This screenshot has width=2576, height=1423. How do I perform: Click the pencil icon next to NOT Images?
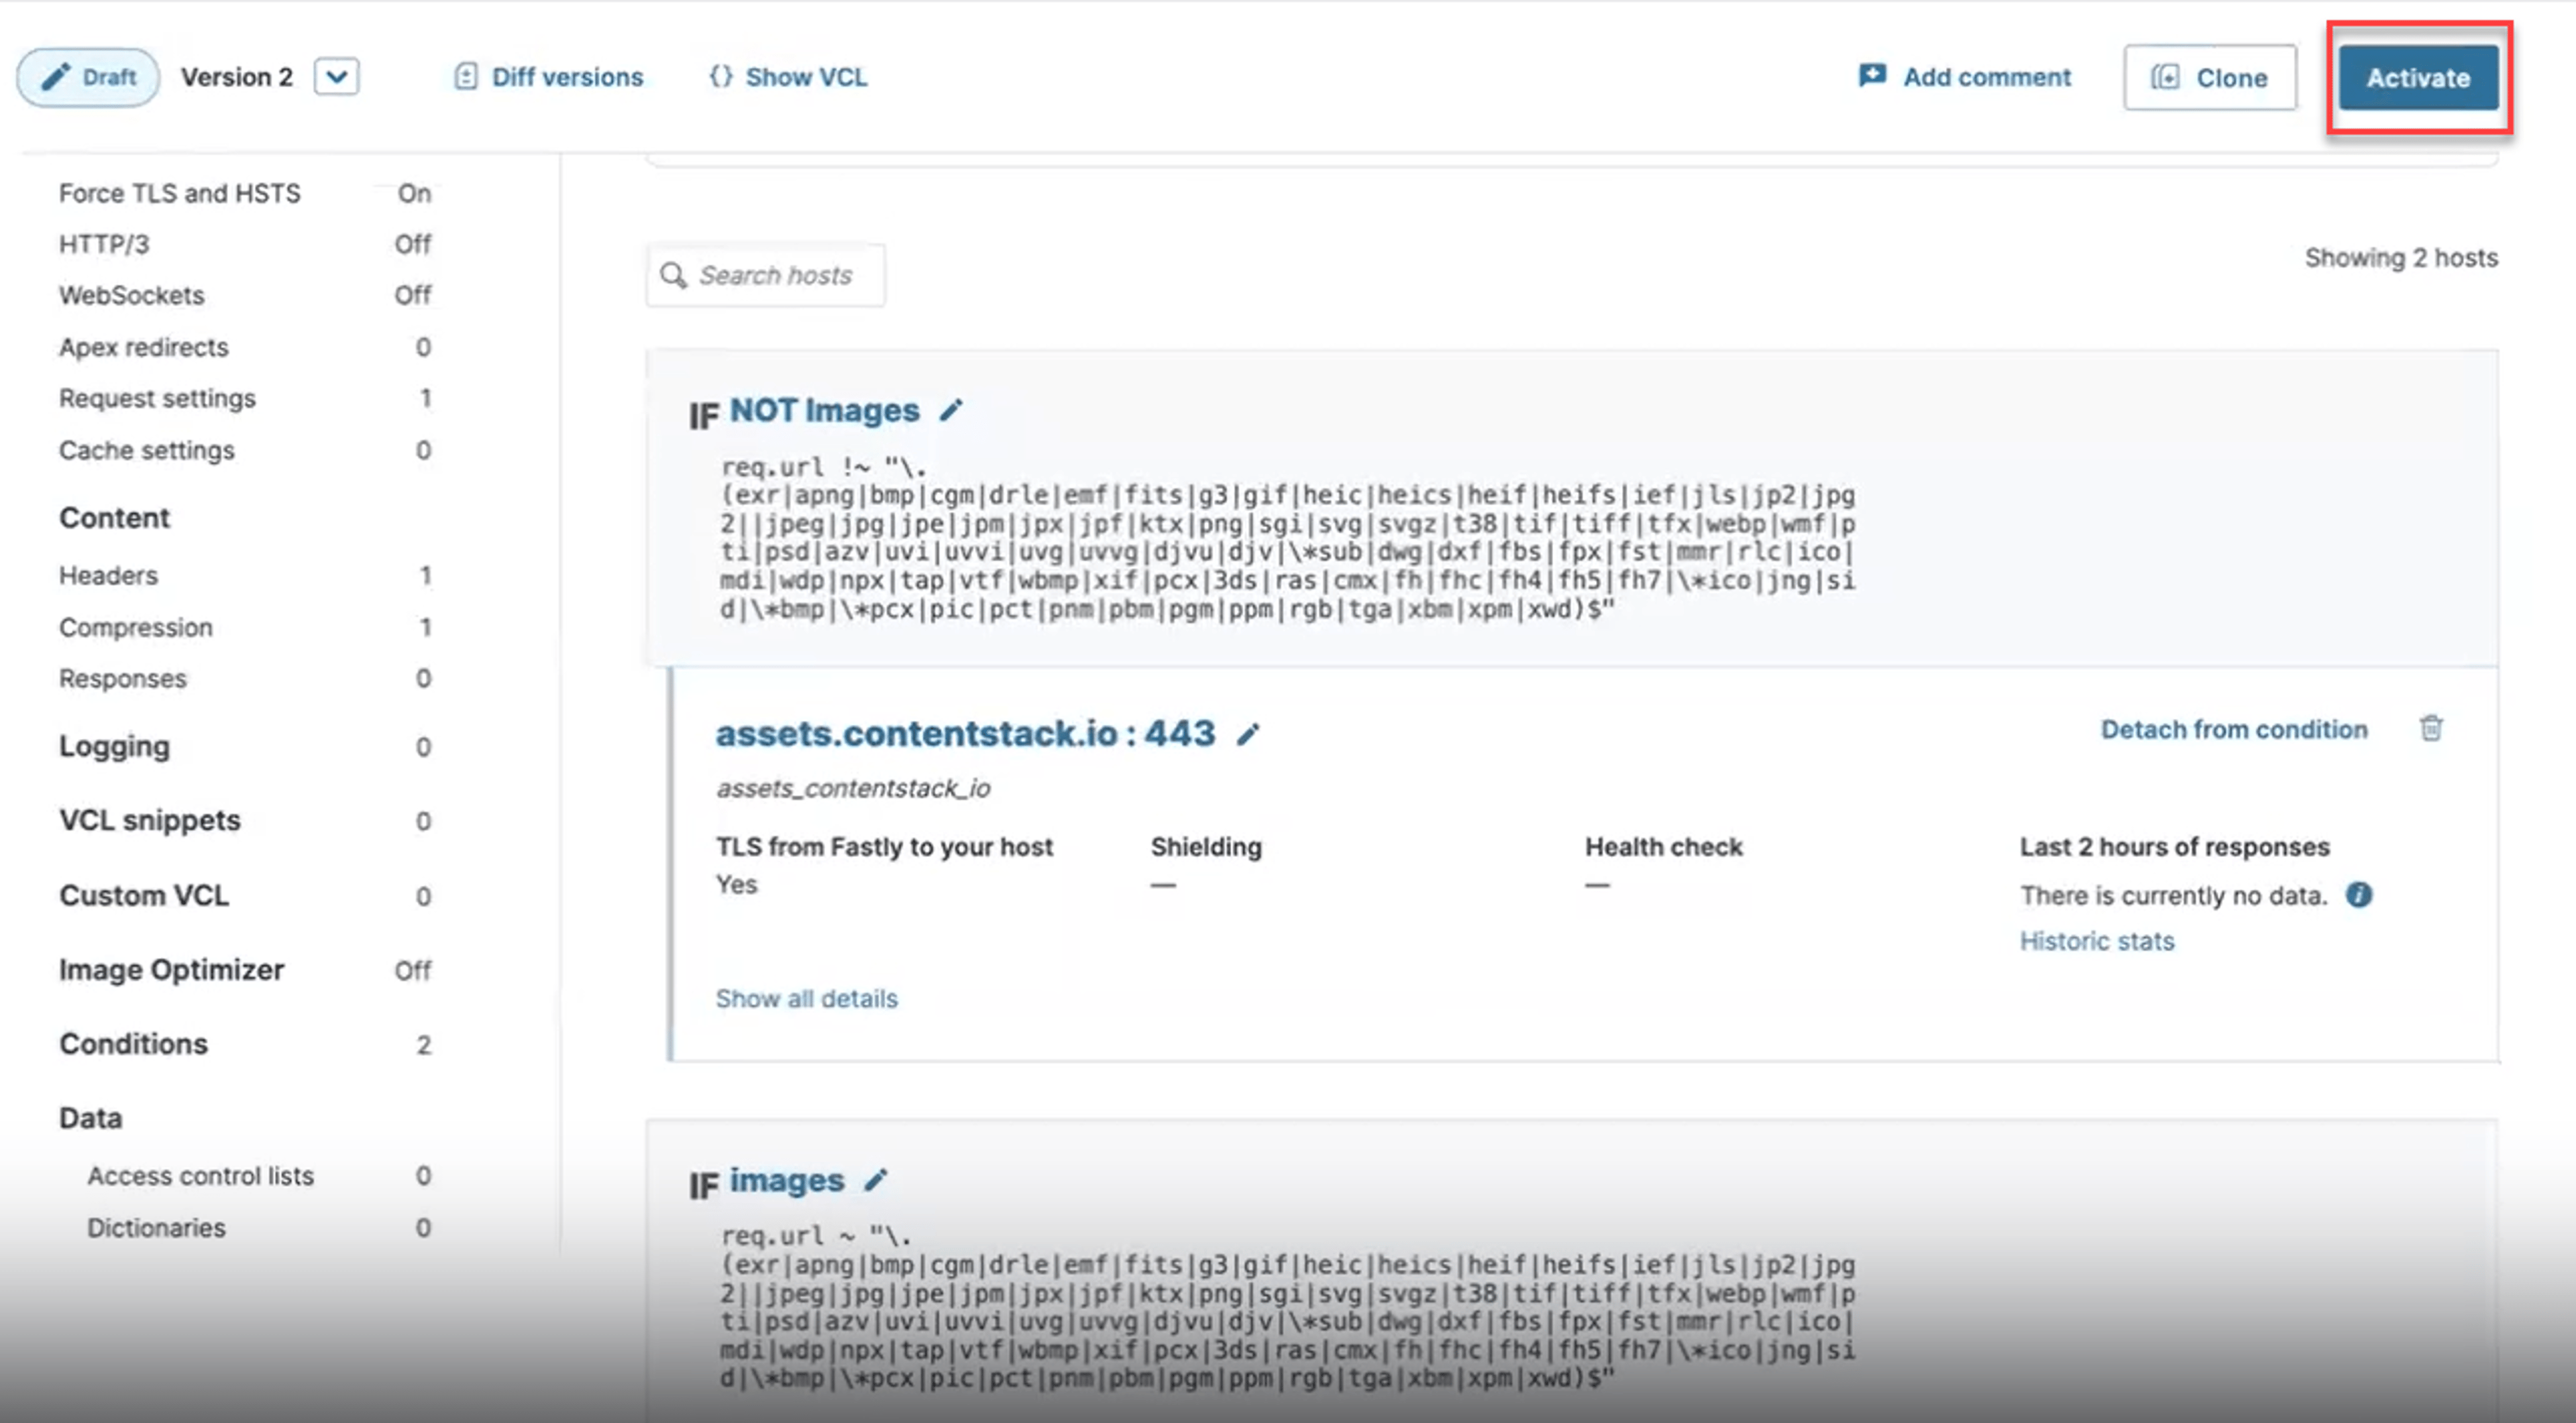951,410
